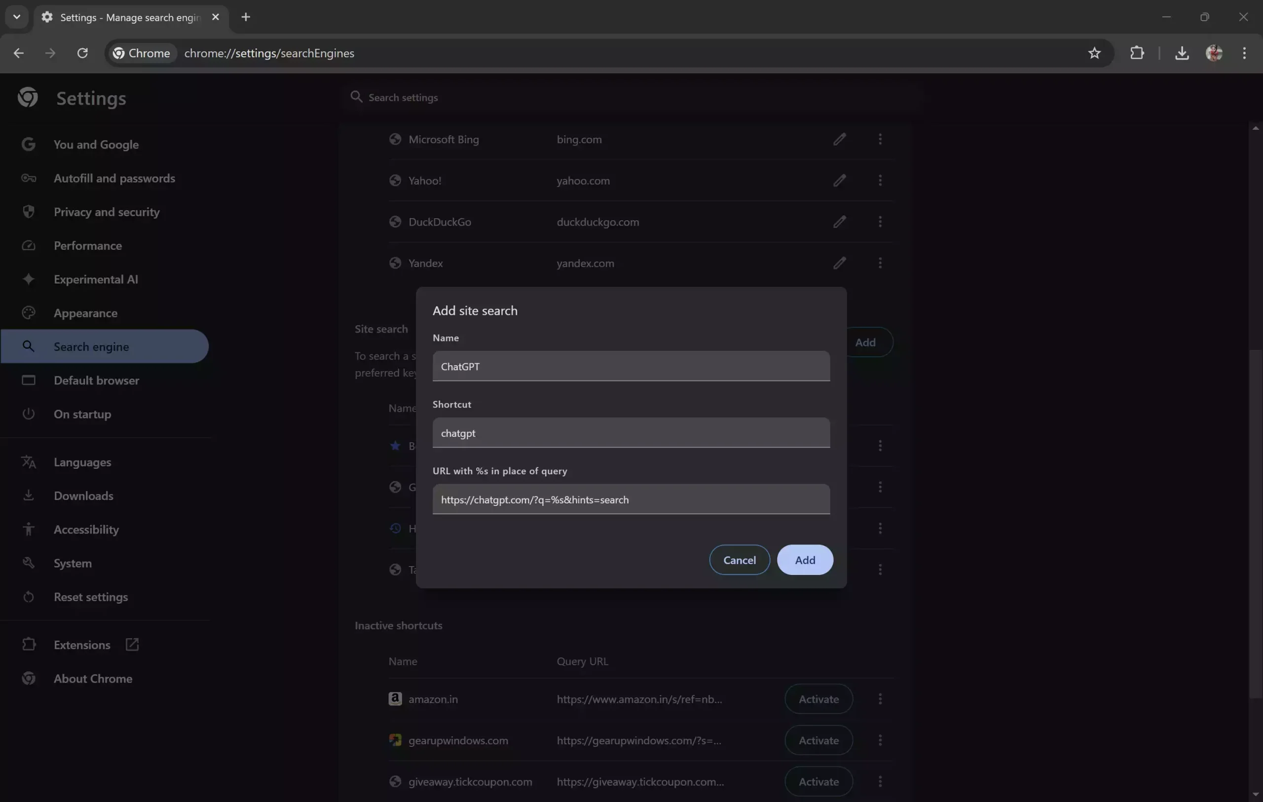This screenshot has height=802, width=1263.
Task: Click the duckduckgo.com shortcut text
Action: coord(598,222)
